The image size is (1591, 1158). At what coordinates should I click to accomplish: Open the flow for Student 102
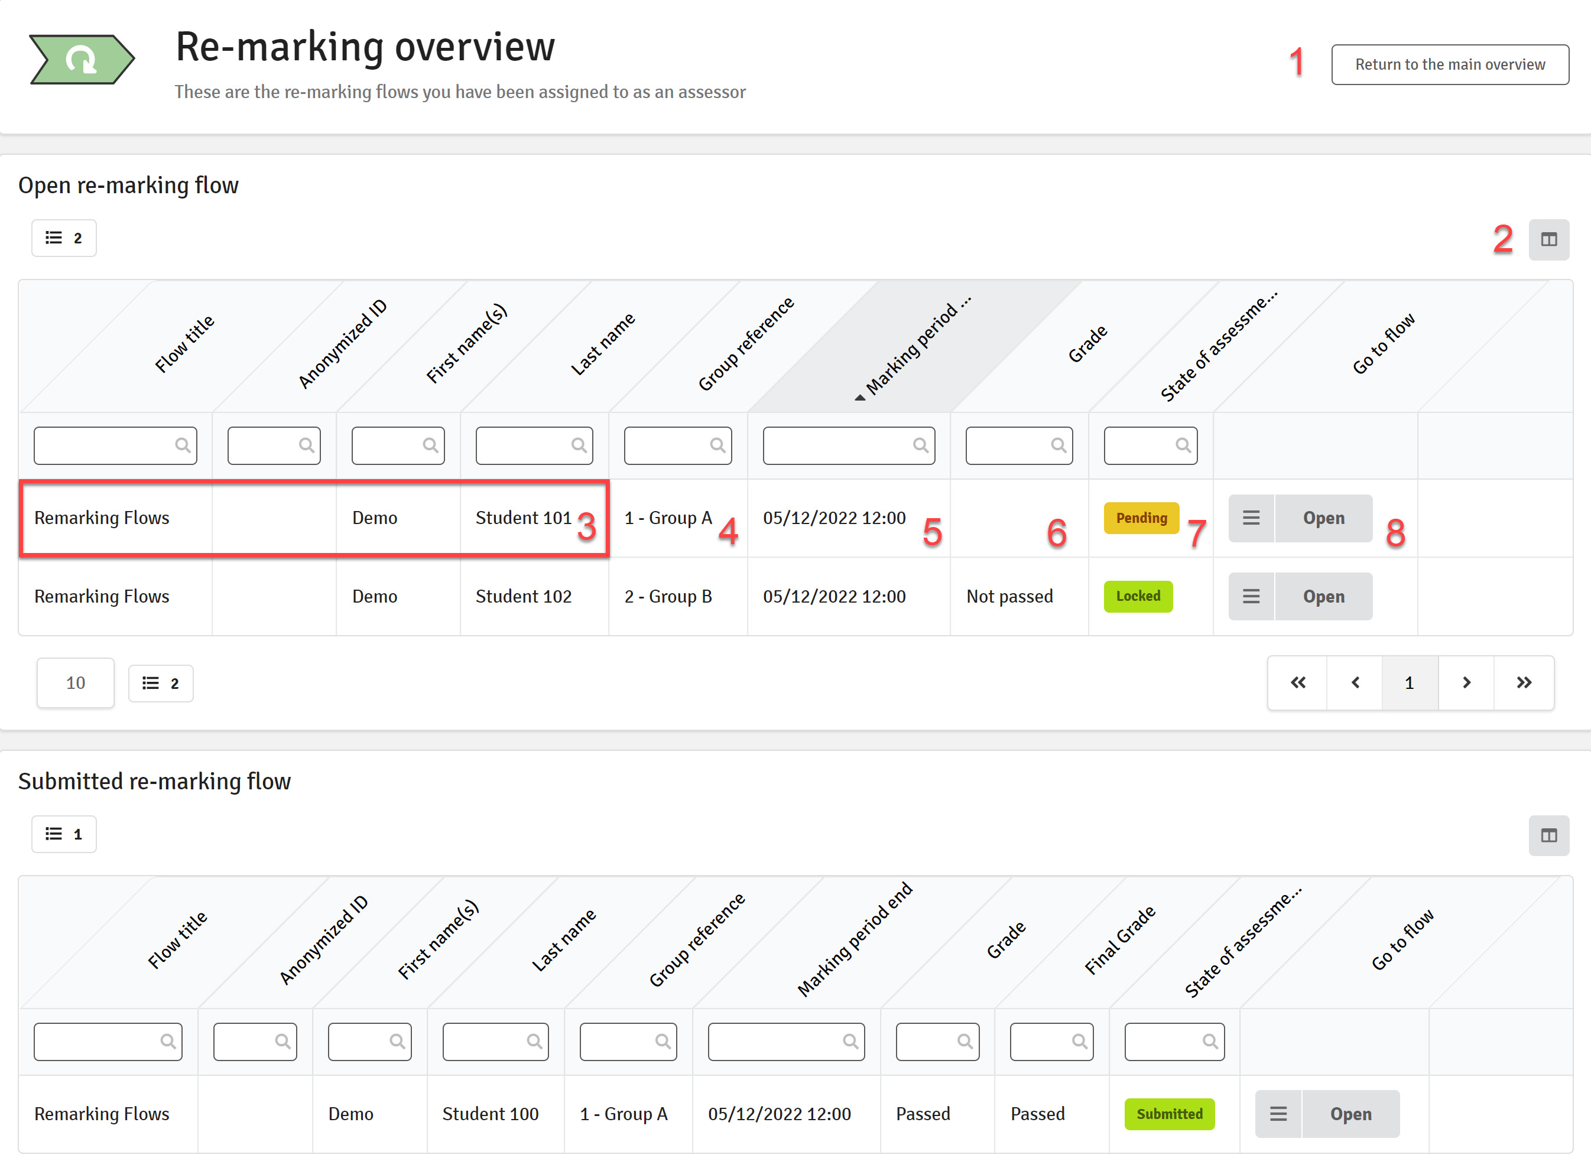(1324, 596)
